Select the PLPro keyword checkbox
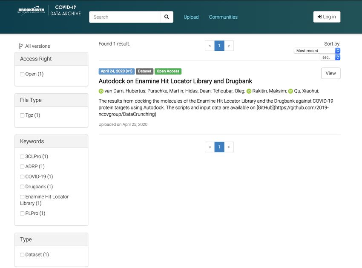The width and height of the screenshot is (362, 268). coord(22,213)
